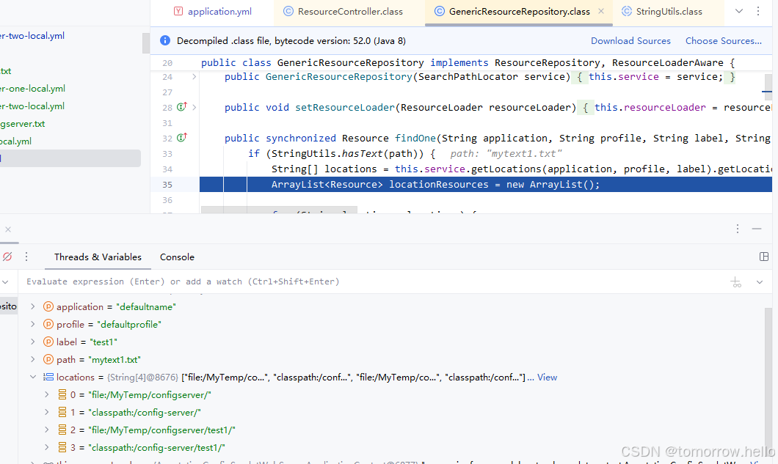Expand locations element 1
Image resolution: width=778 pixels, height=464 pixels.
click(47, 413)
